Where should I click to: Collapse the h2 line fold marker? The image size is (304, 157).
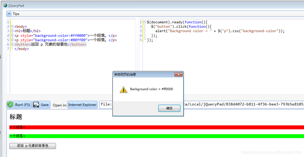12,31
